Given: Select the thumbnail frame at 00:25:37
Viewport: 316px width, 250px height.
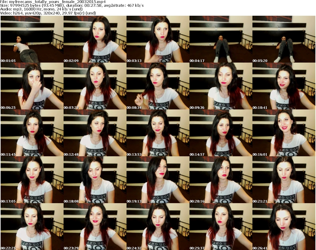Looking at the screenshot, I should tap(221, 227).
